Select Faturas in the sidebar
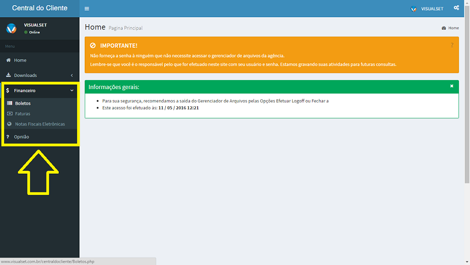The width and height of the screenshot is (470, 265). [22, 114]
